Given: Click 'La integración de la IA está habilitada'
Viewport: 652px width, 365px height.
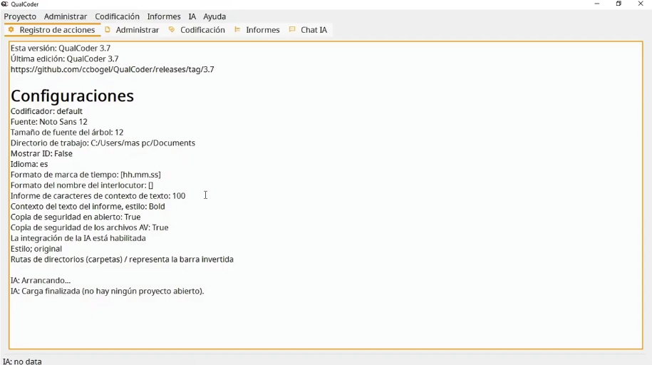Looking at the screenshot, I should [78, 239].
